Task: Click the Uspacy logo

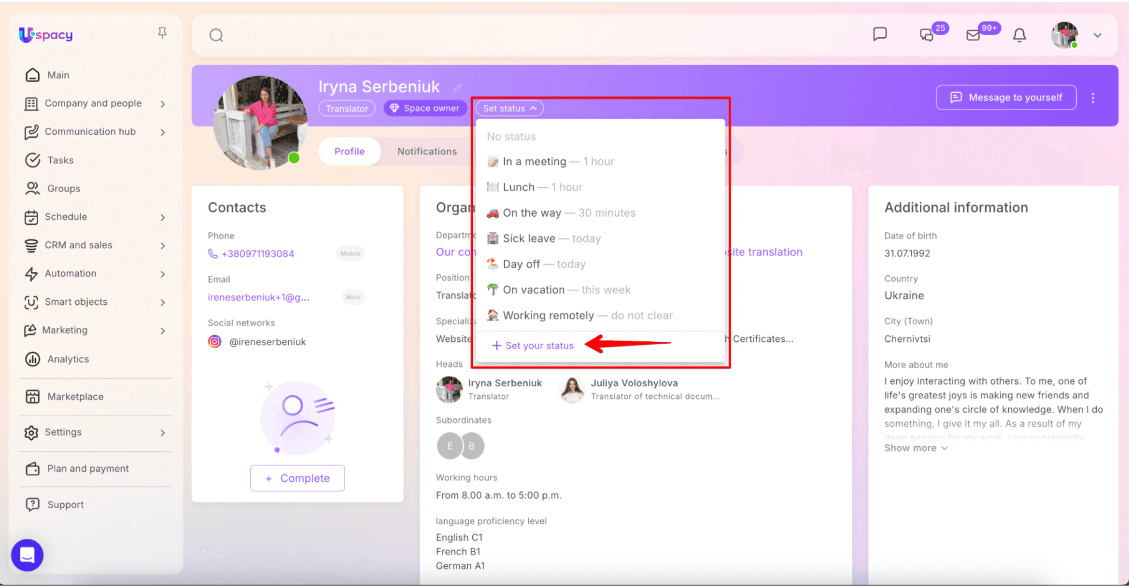Action: pos(46,35)
